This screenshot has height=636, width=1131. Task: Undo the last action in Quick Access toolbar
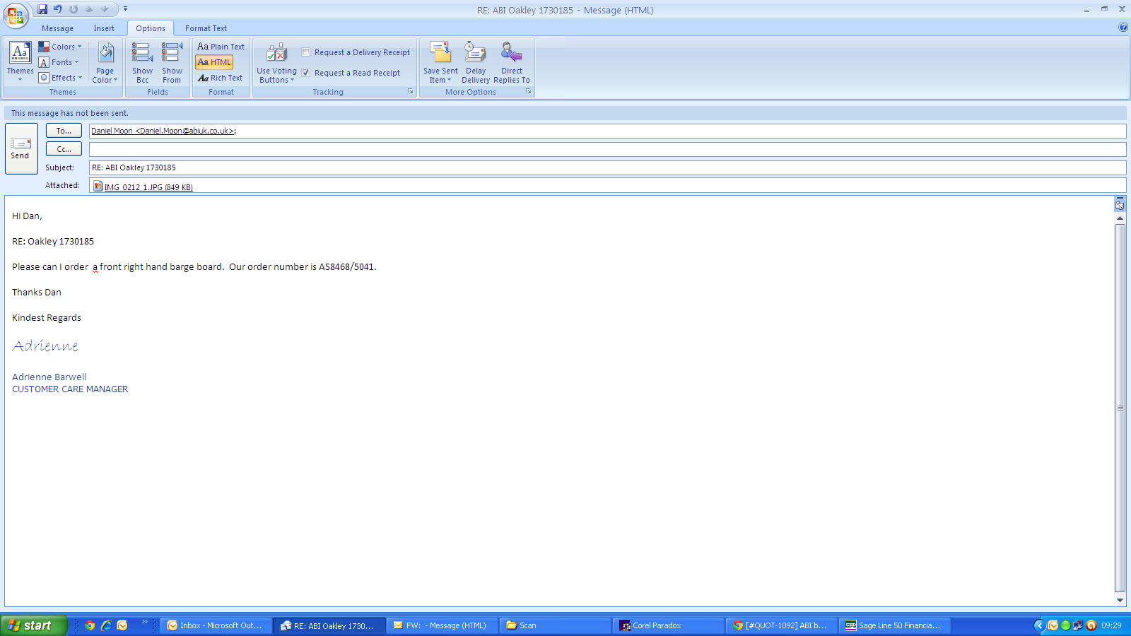[x=58, y=9]
